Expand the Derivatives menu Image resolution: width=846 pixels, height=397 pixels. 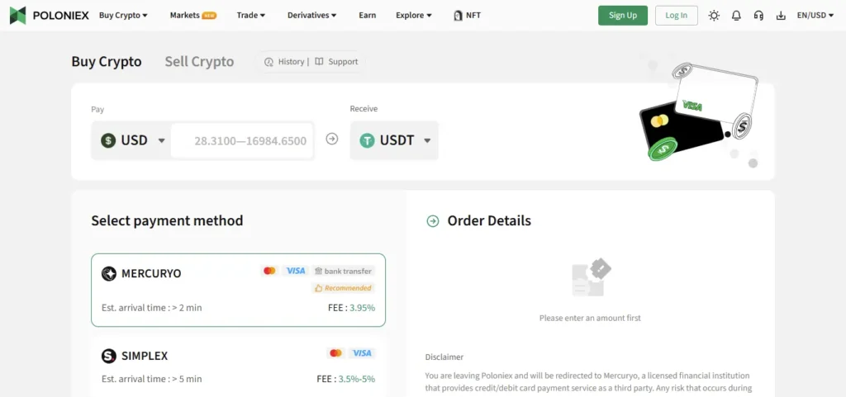pyautogui.click(x=311, y=15)
